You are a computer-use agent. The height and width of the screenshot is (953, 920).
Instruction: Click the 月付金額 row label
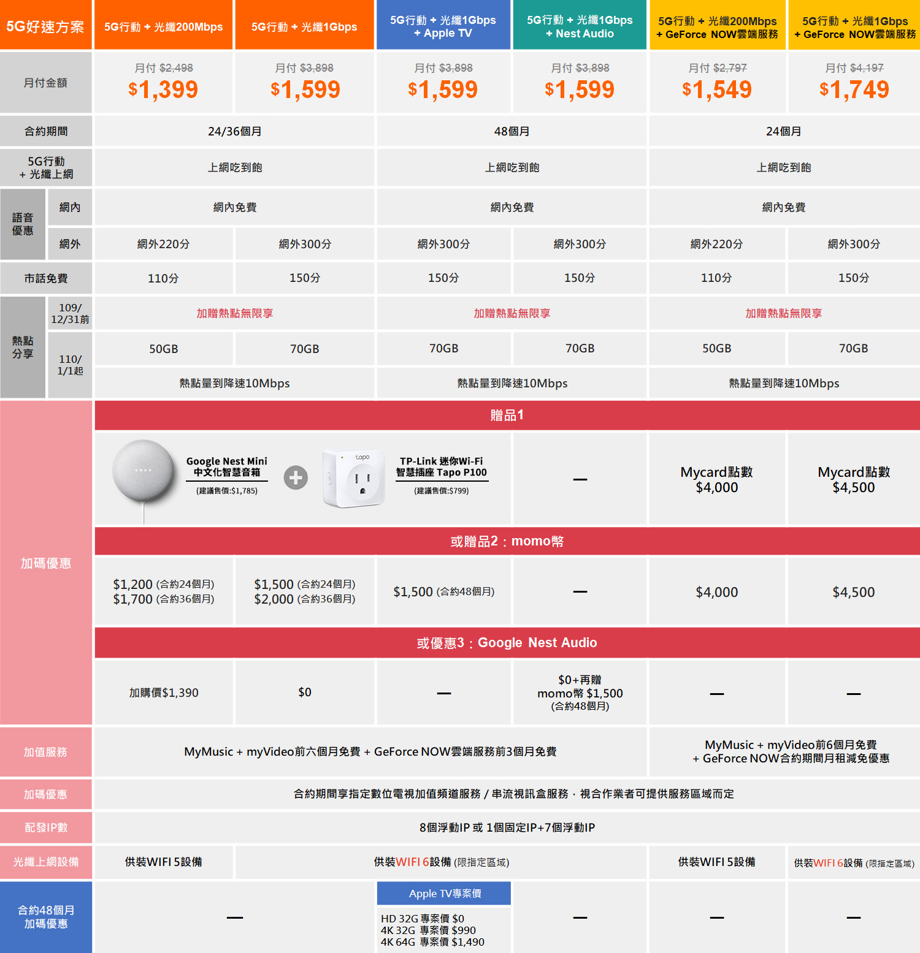click(x=45, y=83)
